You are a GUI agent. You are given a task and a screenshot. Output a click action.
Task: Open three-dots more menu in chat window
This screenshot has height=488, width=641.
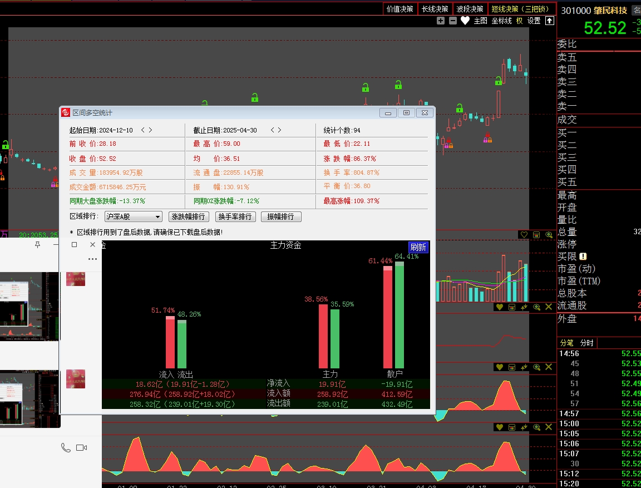(x=92, y=259)
